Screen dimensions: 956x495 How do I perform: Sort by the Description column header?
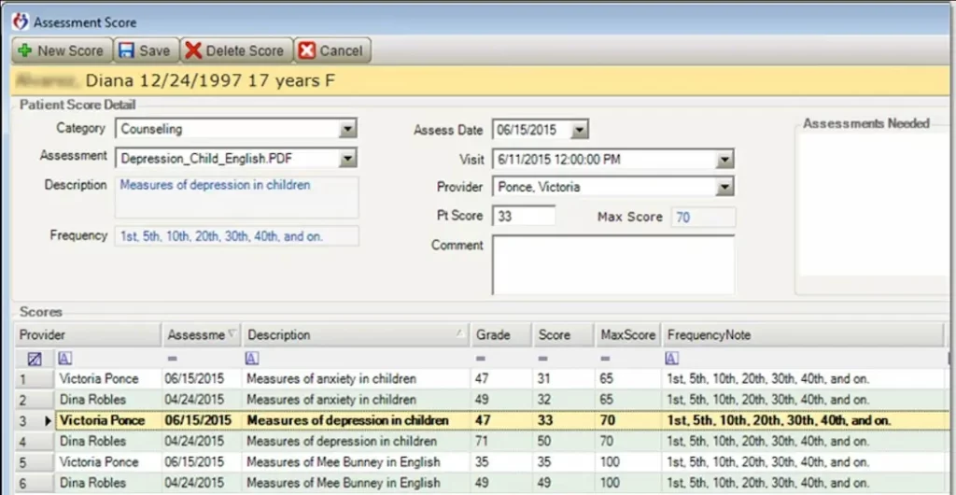click(356, 334)
